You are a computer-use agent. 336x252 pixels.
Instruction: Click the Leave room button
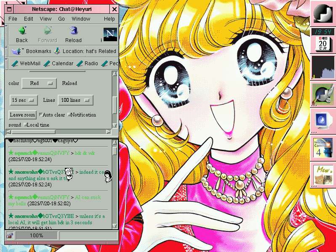[22, 115]
